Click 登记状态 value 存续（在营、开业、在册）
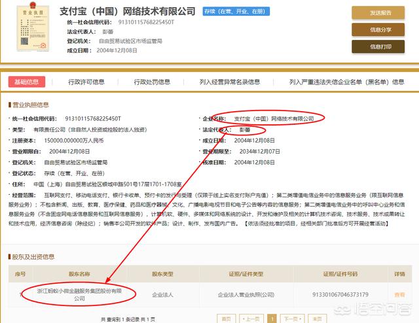This screenshot has height=323, width=419. (x=74, y=173)
